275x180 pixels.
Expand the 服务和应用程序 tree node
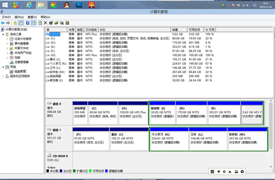click(3, 76)
